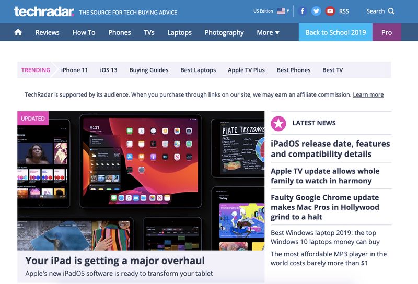Open the iPadOS hero image
This screenshot has width=418, height=284.
[x=141, y=181]
